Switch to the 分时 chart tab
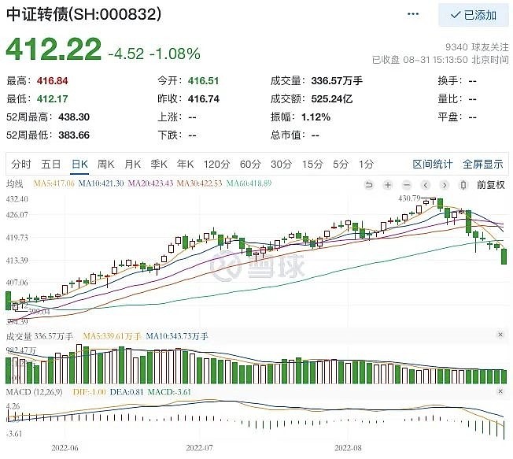 click(21, 164)
